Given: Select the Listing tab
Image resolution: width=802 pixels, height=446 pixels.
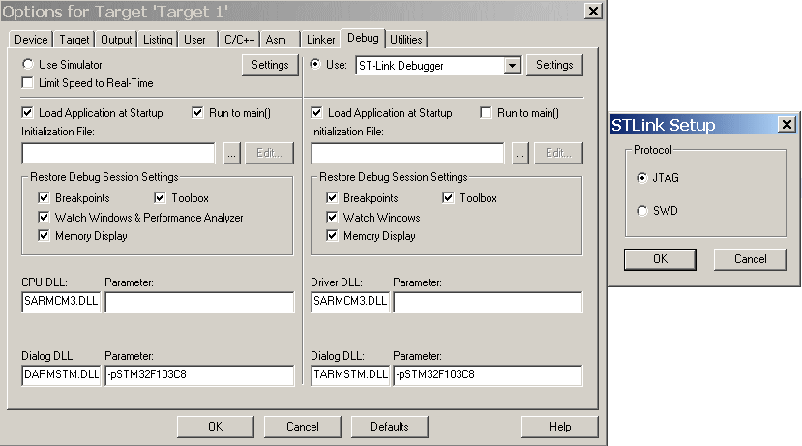Looking at the screenshot, I should [158, 40].
